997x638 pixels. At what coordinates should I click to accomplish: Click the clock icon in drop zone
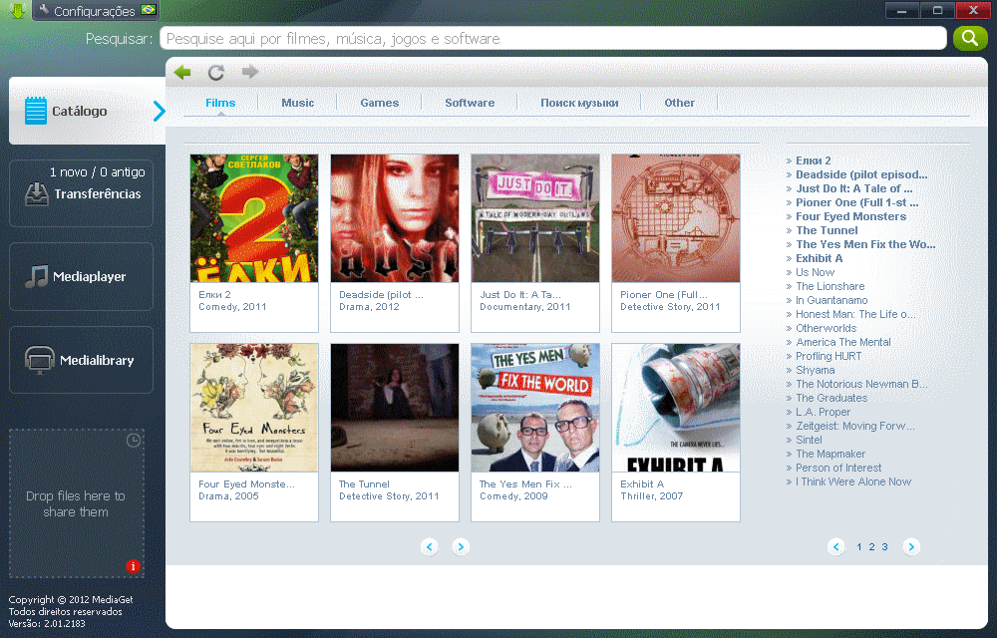tap(134, 440)
